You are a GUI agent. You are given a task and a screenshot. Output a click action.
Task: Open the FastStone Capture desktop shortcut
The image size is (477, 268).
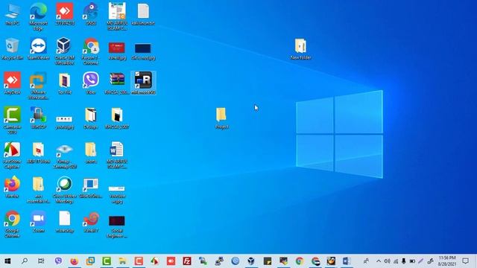pos(12,155)
